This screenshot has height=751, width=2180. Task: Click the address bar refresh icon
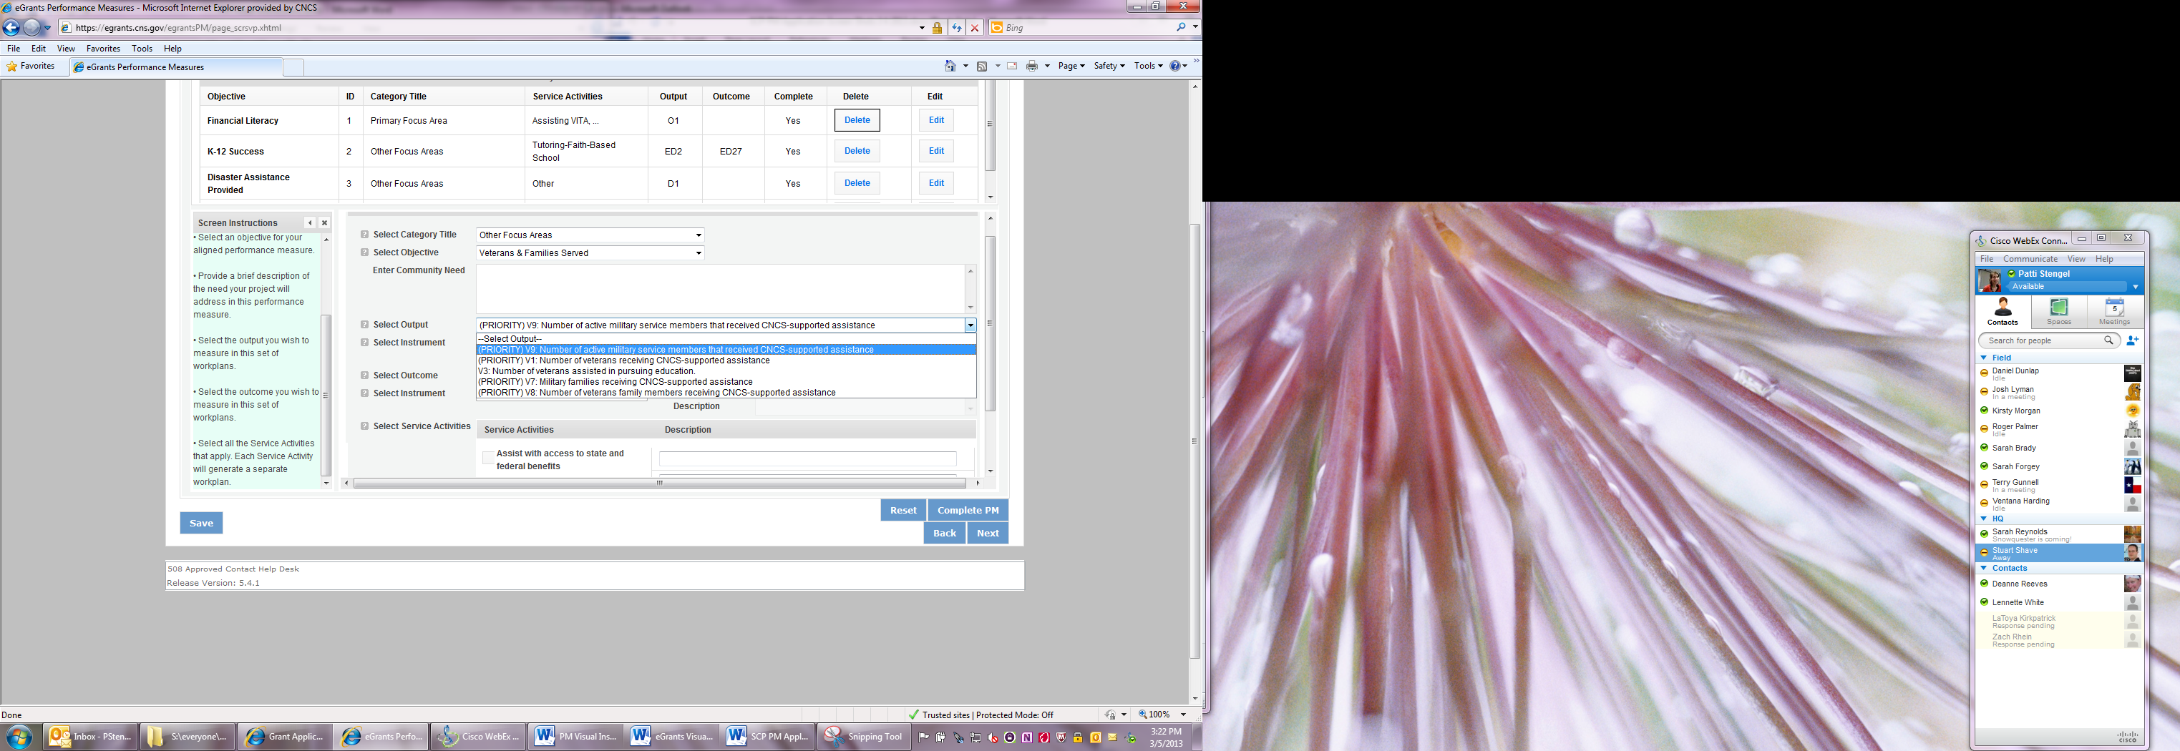pos(956,28)
